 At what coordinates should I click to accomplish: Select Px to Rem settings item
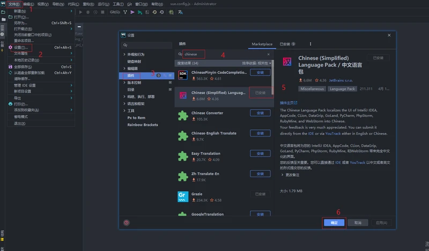pyautogui.click(x=136, y=118)
